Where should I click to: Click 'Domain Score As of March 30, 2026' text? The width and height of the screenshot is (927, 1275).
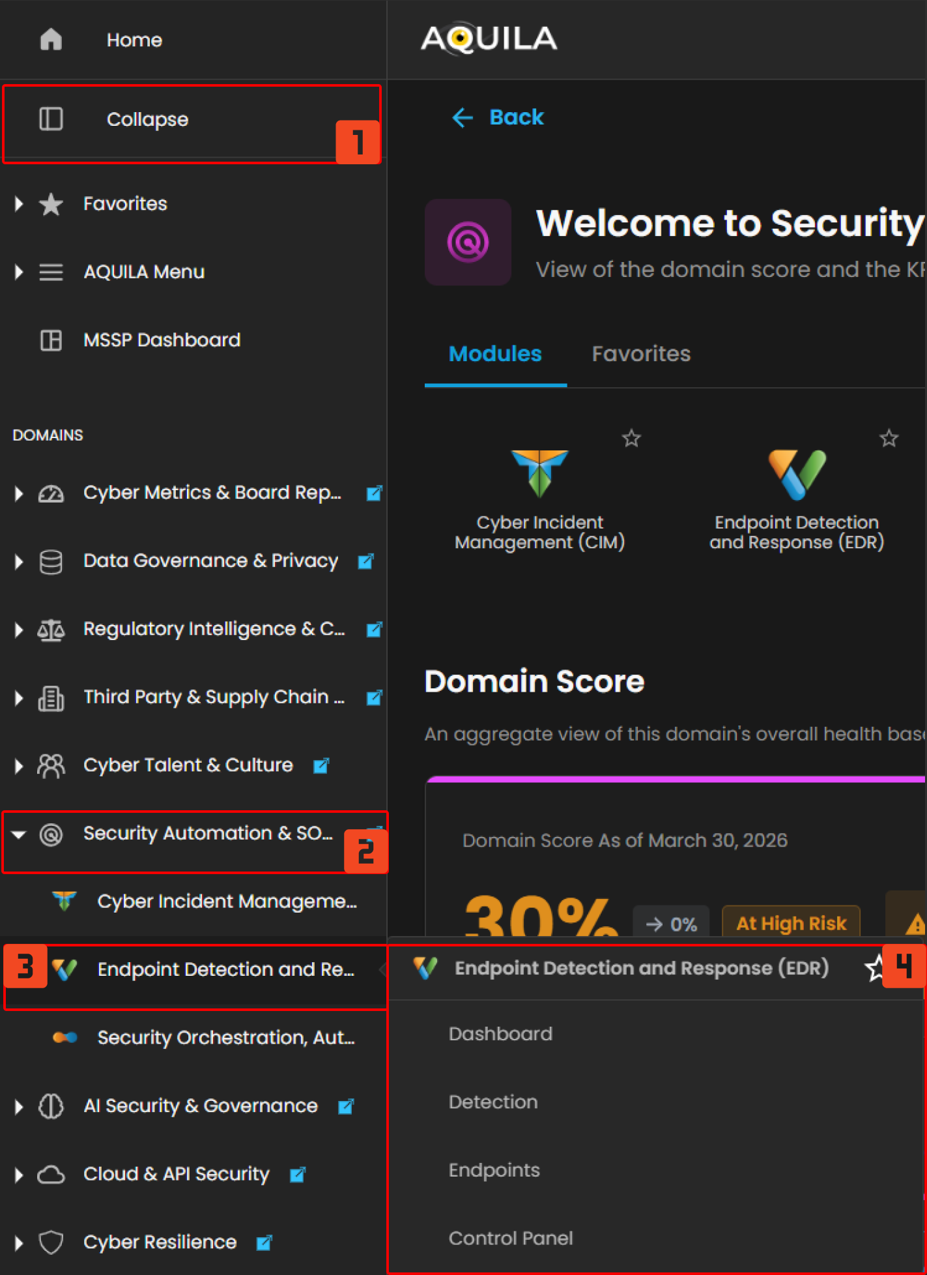click(625, 841)
